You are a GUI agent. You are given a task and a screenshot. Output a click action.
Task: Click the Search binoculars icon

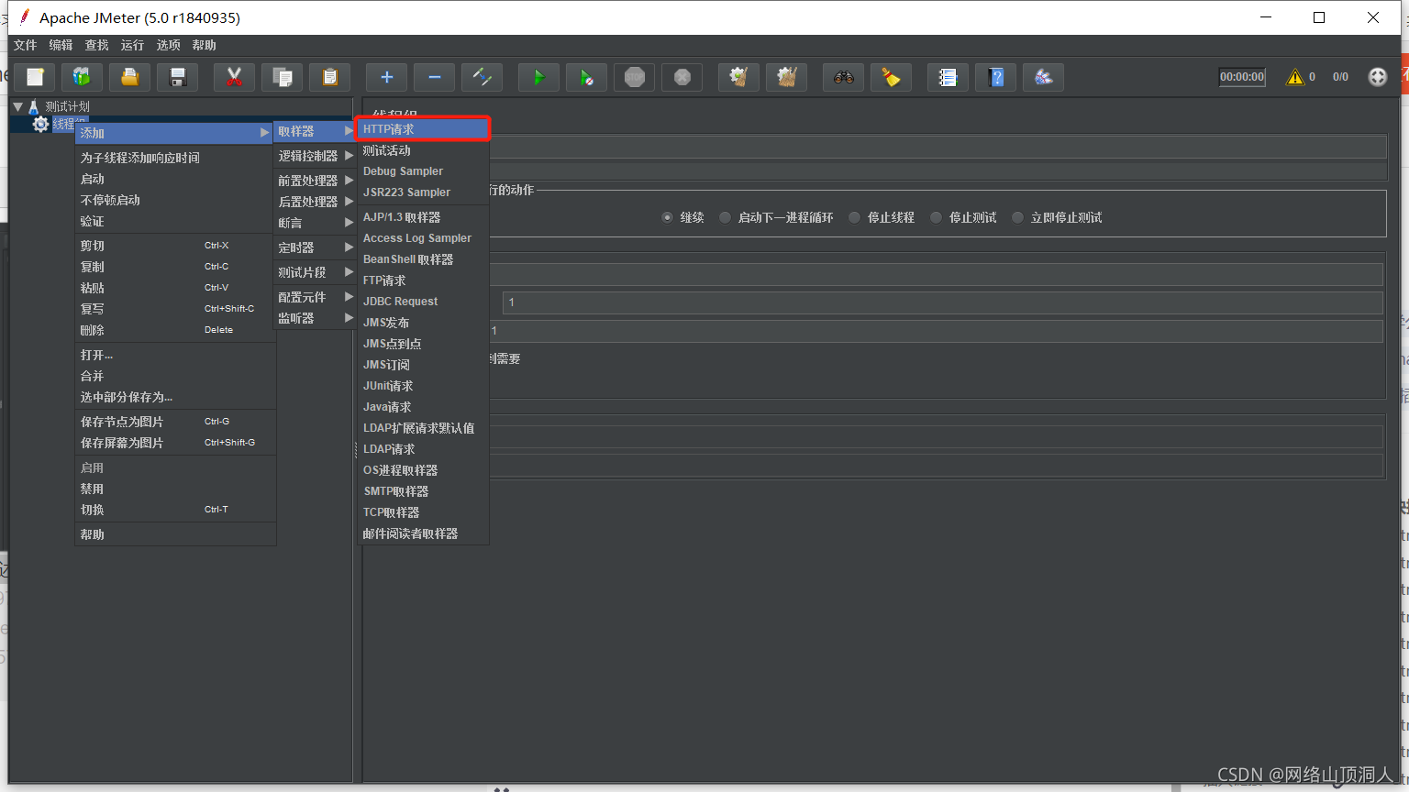(844, 78)
